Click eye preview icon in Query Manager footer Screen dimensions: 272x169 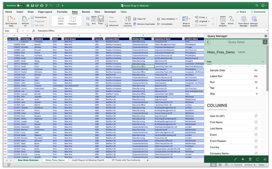tap(243, 159)
